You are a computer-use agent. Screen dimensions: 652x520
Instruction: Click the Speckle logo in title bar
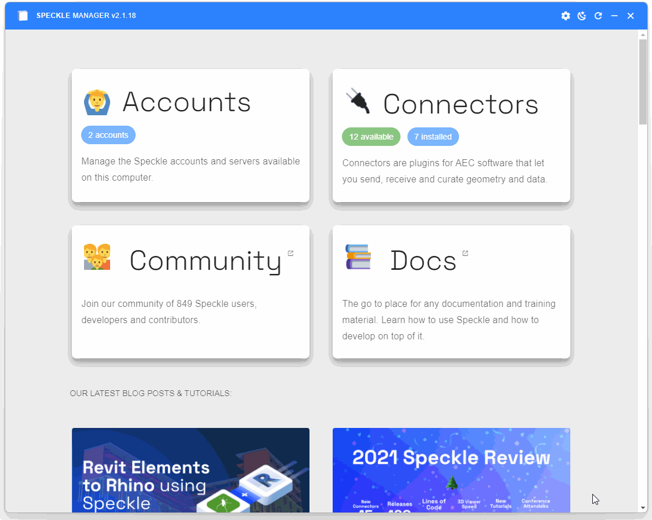coord(23,16)
